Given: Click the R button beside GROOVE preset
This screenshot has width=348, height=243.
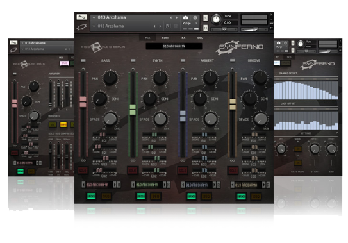Looking at the screenshot, I should [268, 185].
